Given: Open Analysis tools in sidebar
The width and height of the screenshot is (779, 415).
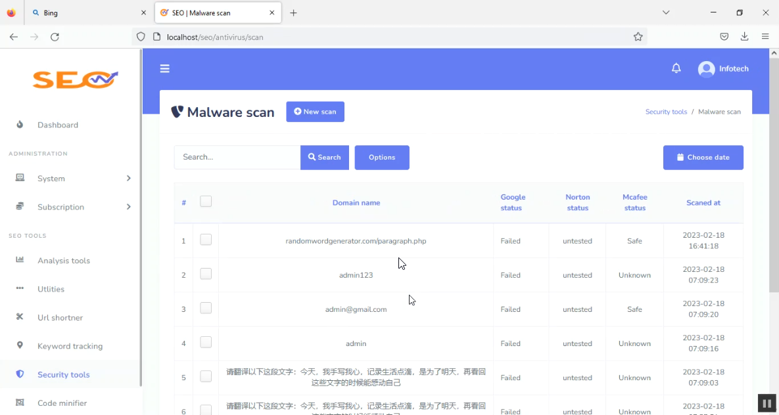Looking at the screenshot, I should pos(63,261).
